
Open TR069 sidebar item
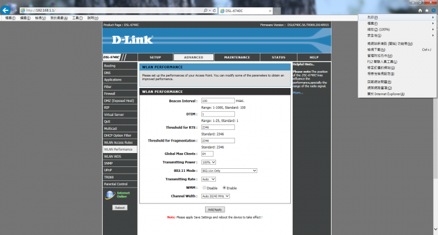click(x=120, y=177)
